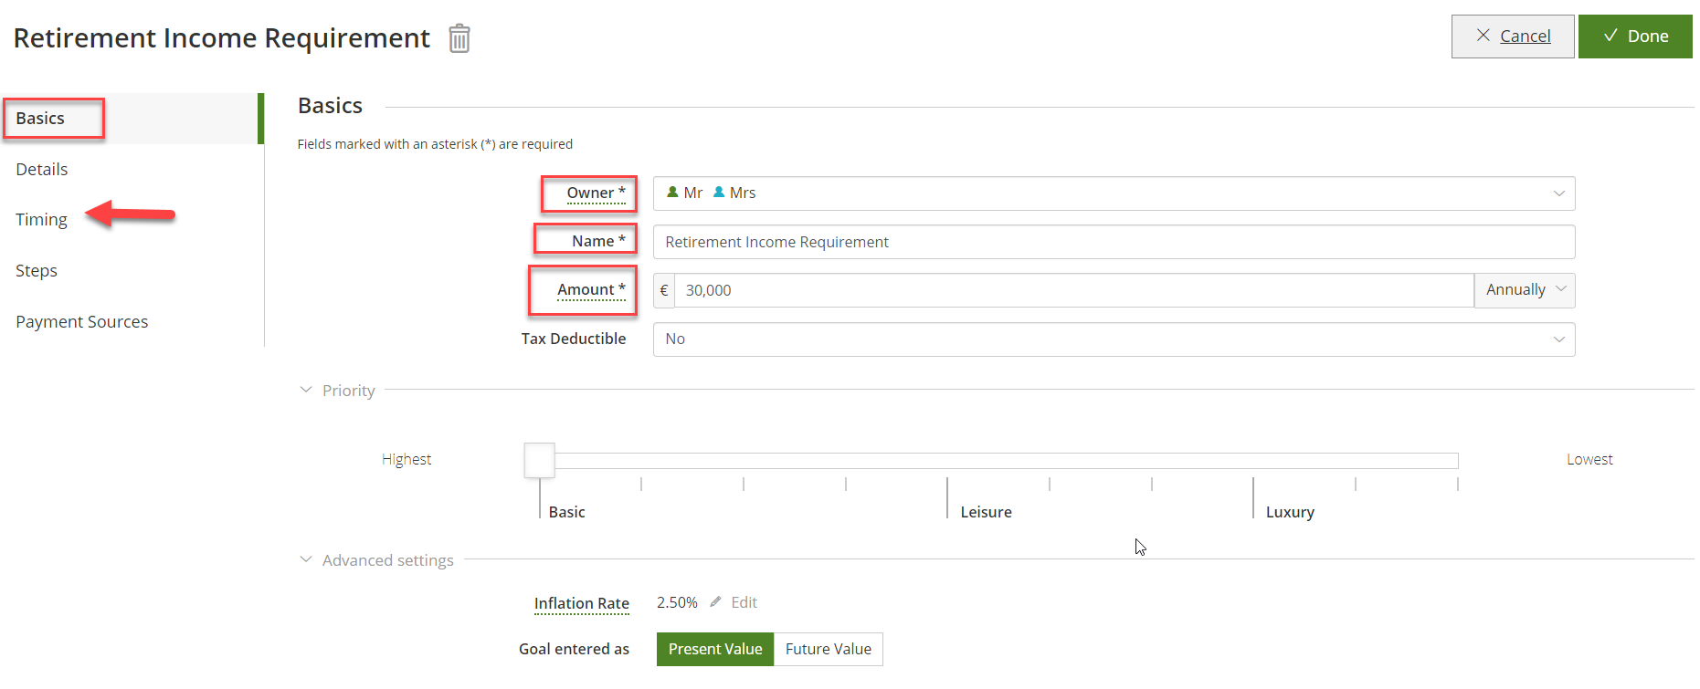Viewport: 1700px width, 689px height.
Task: Open the Tax Deductible dropdown
Action: coord(1114,339)
